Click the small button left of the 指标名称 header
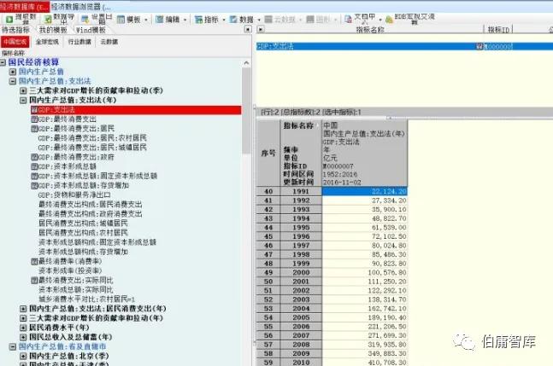This screenshot has height=366, width=553. coord(261,29)
